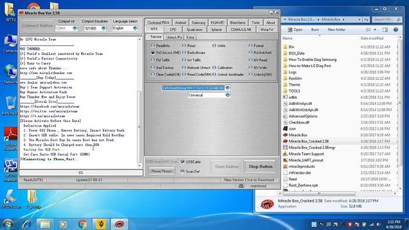Open Chrome from the taskbar
The image size is (409, 230).
(82, 224)
